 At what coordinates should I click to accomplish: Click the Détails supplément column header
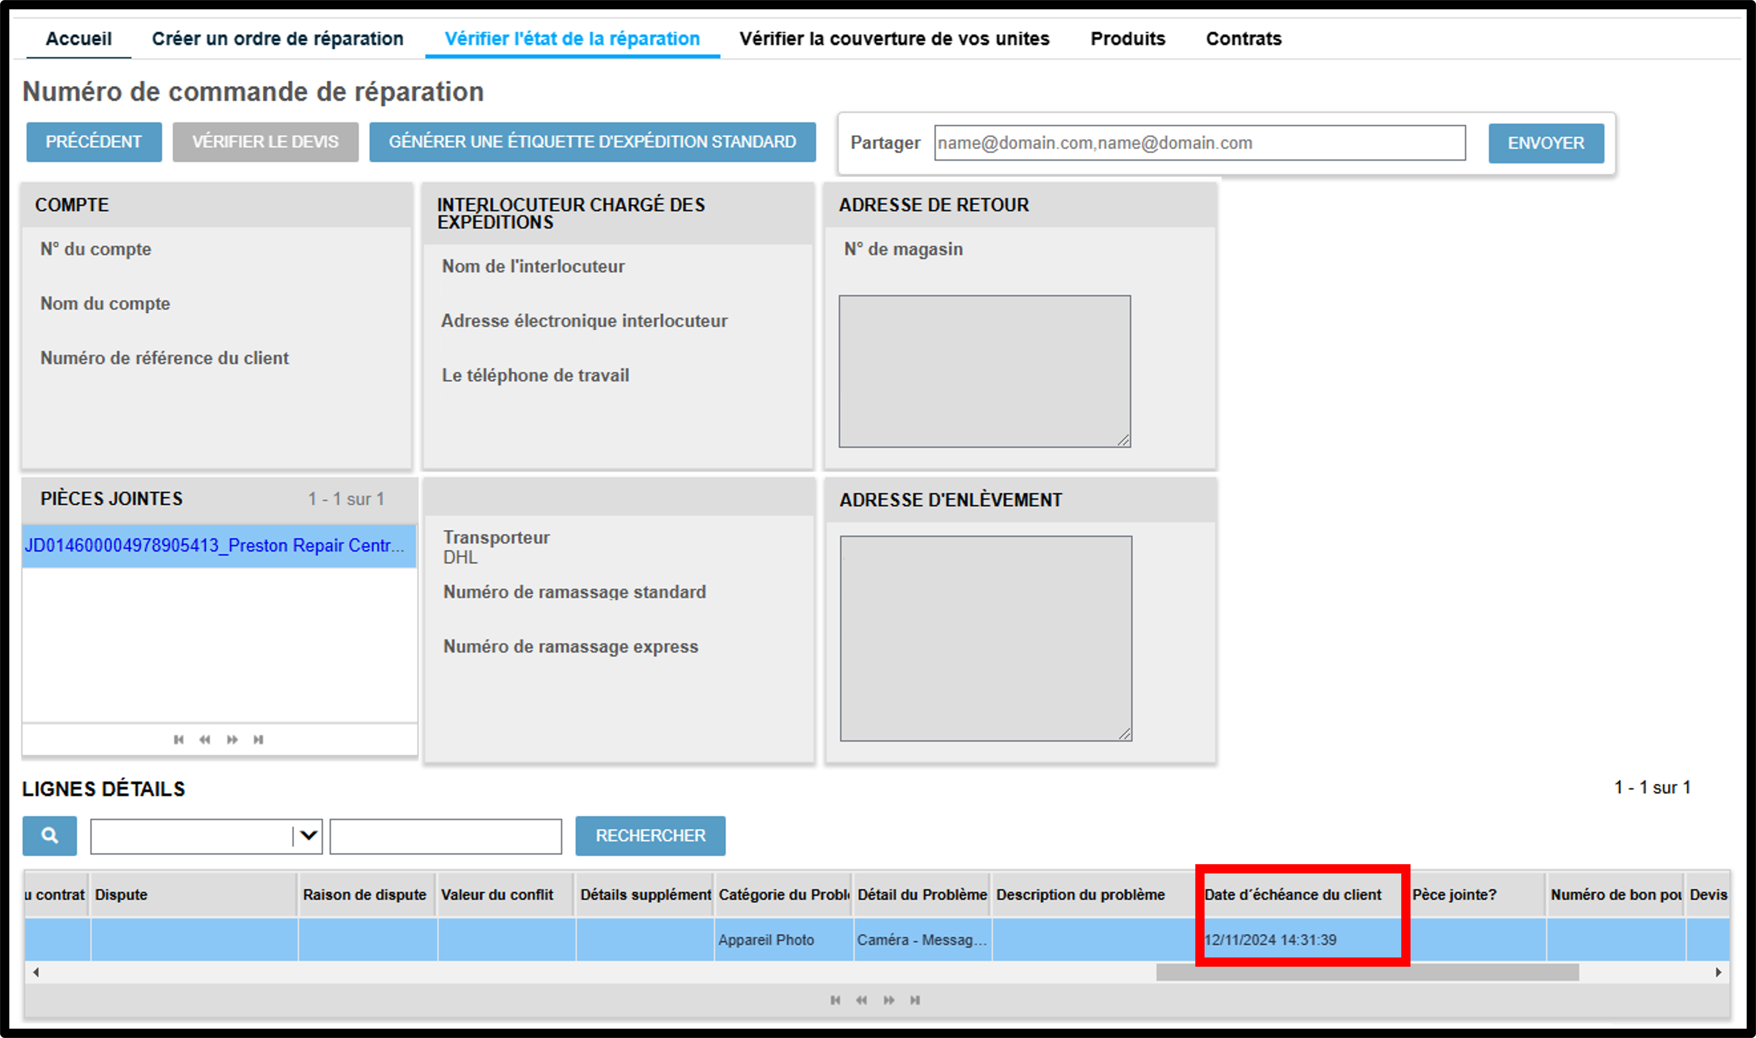[643, 895]
